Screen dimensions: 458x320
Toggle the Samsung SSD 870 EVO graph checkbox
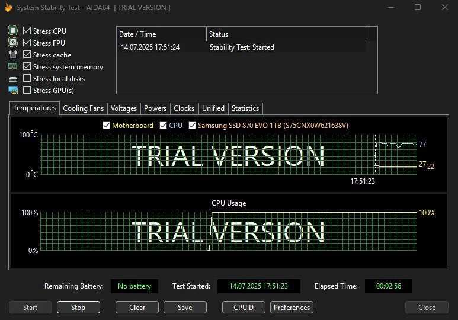[192, 126]
